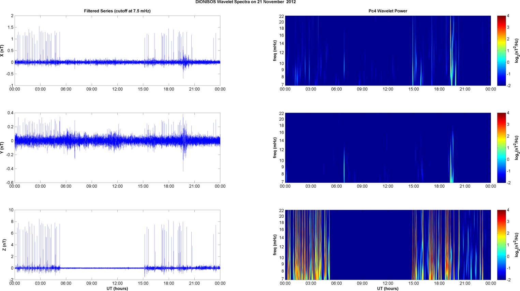
Task: Click the "freq (mHz)" label of the top spectrogram
Action: (275, 51)
